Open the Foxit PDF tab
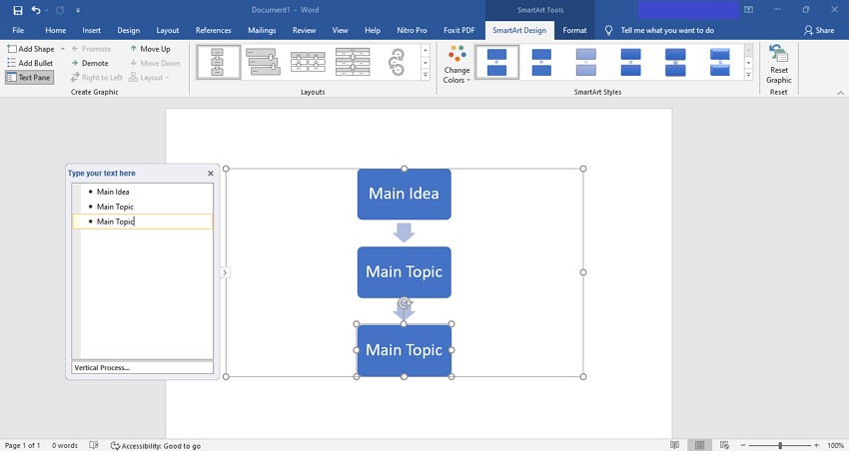 click(459, 30)
